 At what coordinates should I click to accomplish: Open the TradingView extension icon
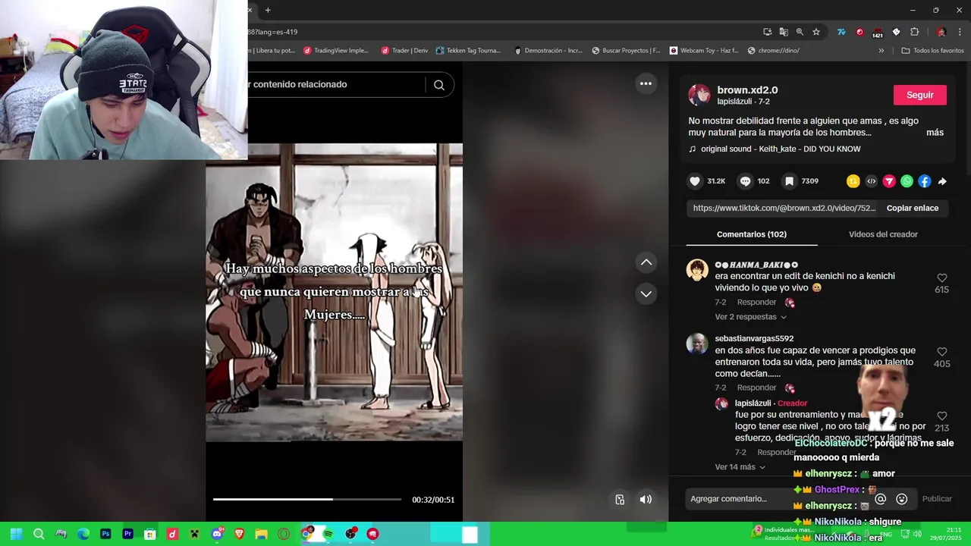tap(841, 32)
